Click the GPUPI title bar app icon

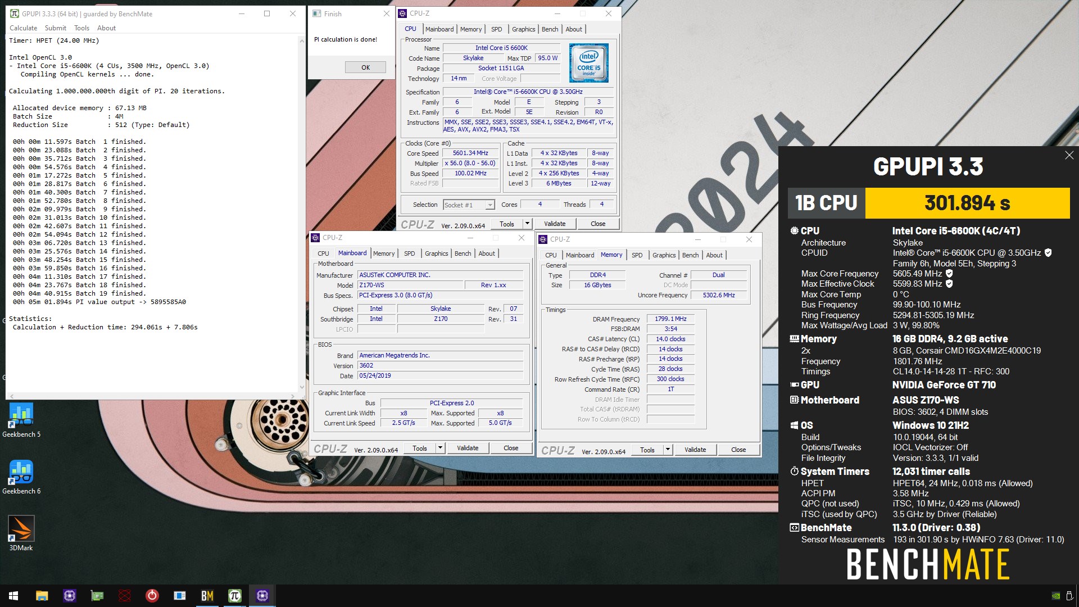coord(15,13)
